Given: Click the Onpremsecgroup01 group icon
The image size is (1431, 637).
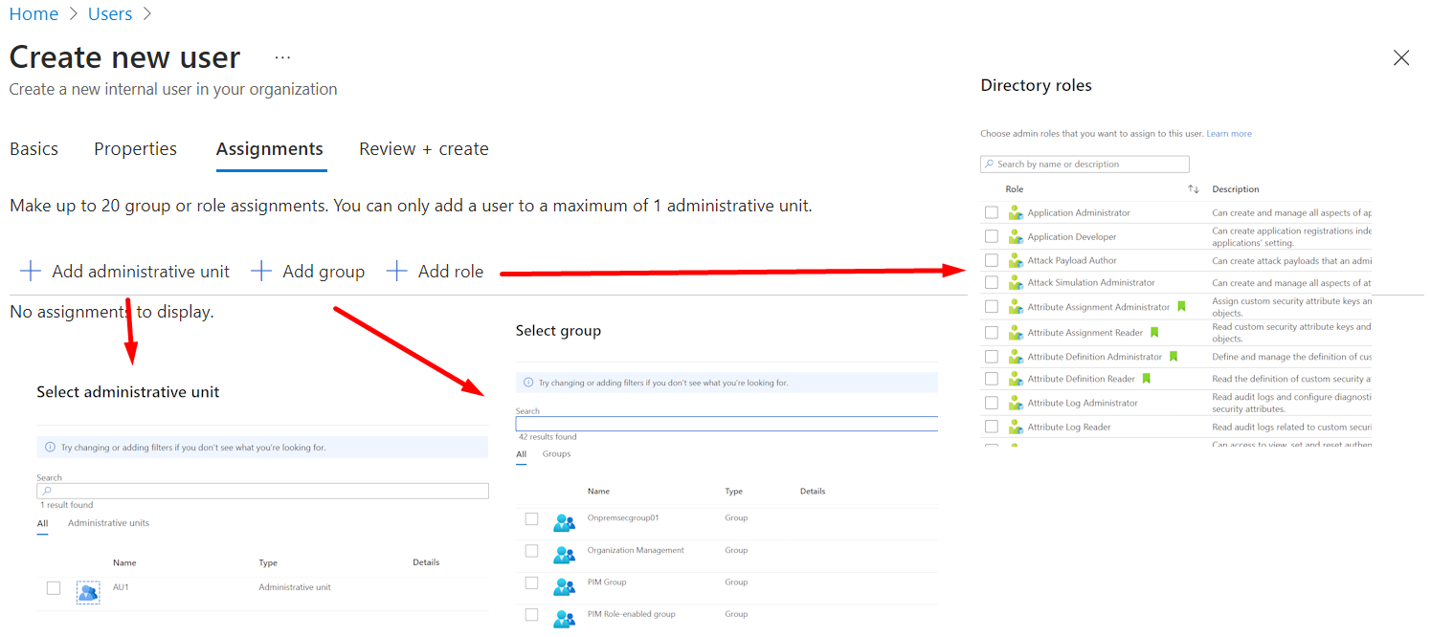Looking at the screenshot, I should [x=564, y=522].
